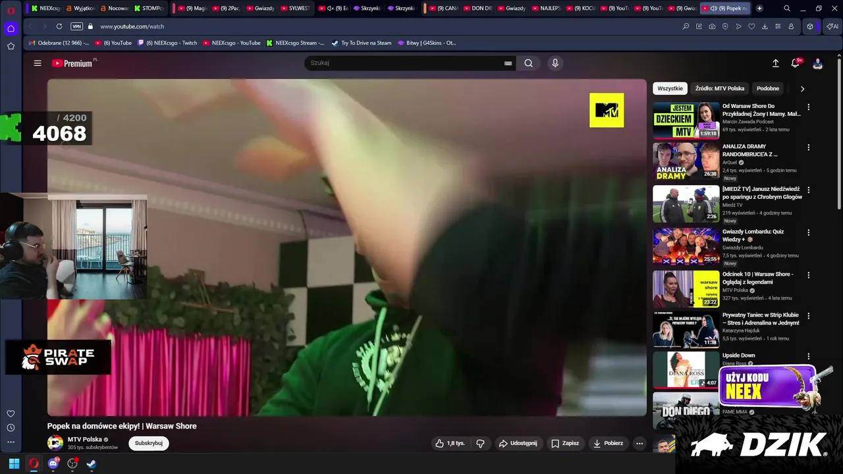843x474 pixels.
Task: Select the Wszystkie filter chip
Action: pyautogui.click(x=670, y=88)
